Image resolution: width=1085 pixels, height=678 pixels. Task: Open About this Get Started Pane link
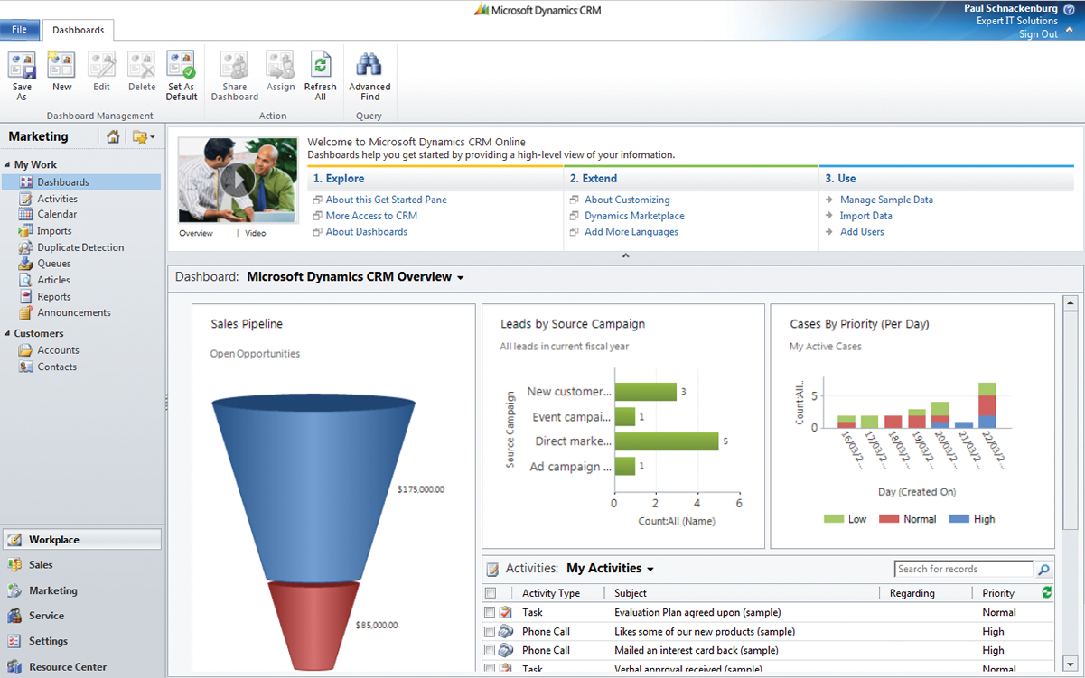click(x=387, y=200)
